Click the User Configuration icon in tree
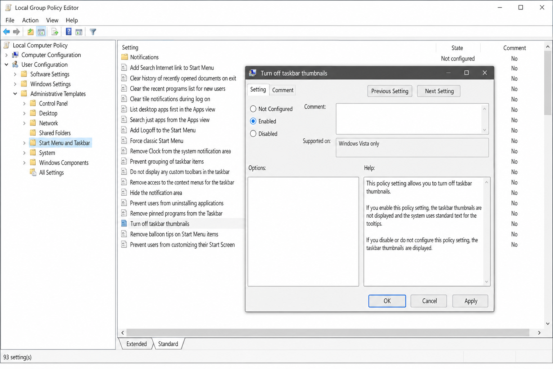The image size is (553, 369). (15, 65)
